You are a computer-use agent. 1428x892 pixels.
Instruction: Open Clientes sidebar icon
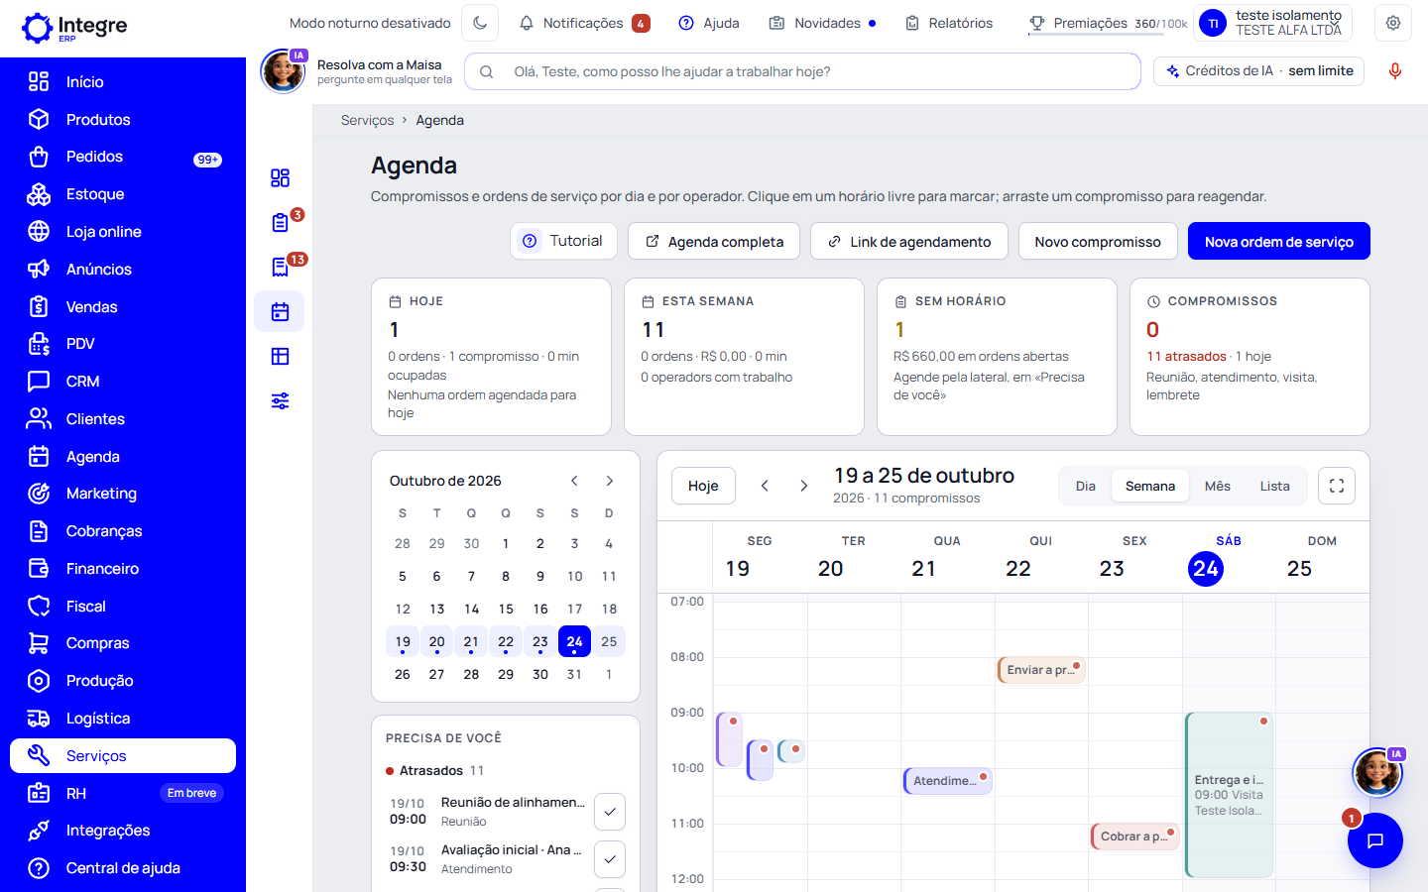[x=39, y=419]
